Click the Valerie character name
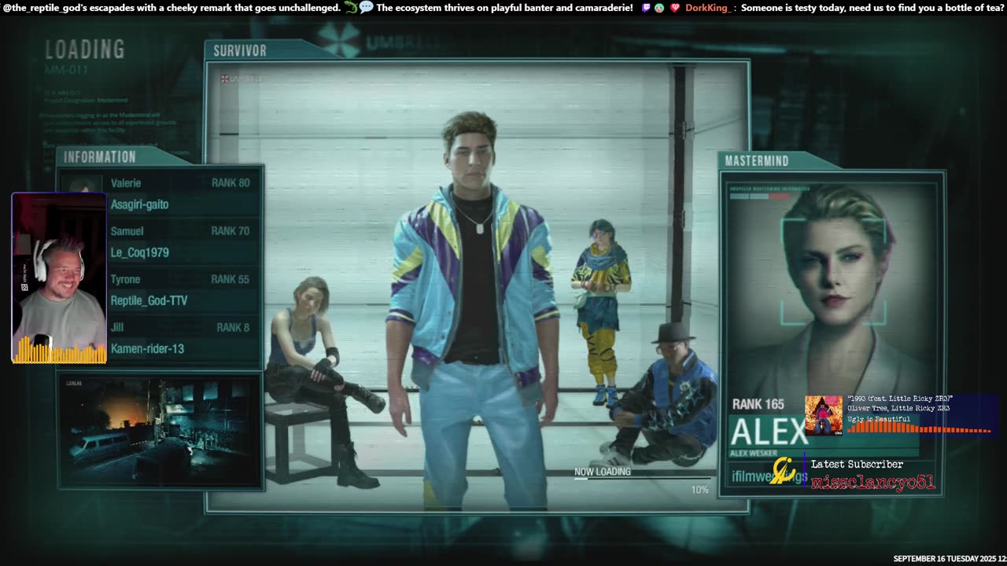1007x566 pixels. pyautogui.click(x=126, y=183)
